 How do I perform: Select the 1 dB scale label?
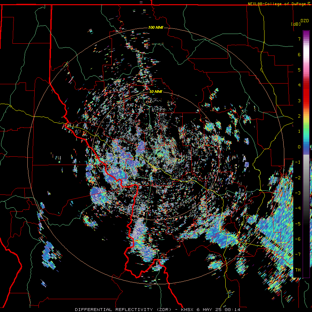(x=299, y=131)
